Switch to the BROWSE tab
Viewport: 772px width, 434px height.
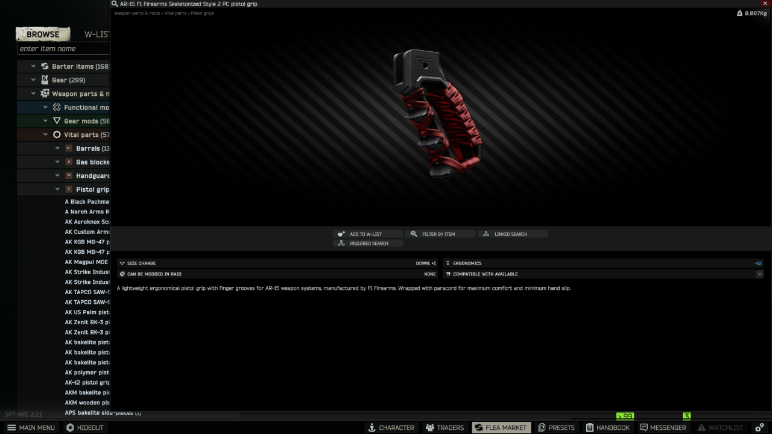pos(43,34)
